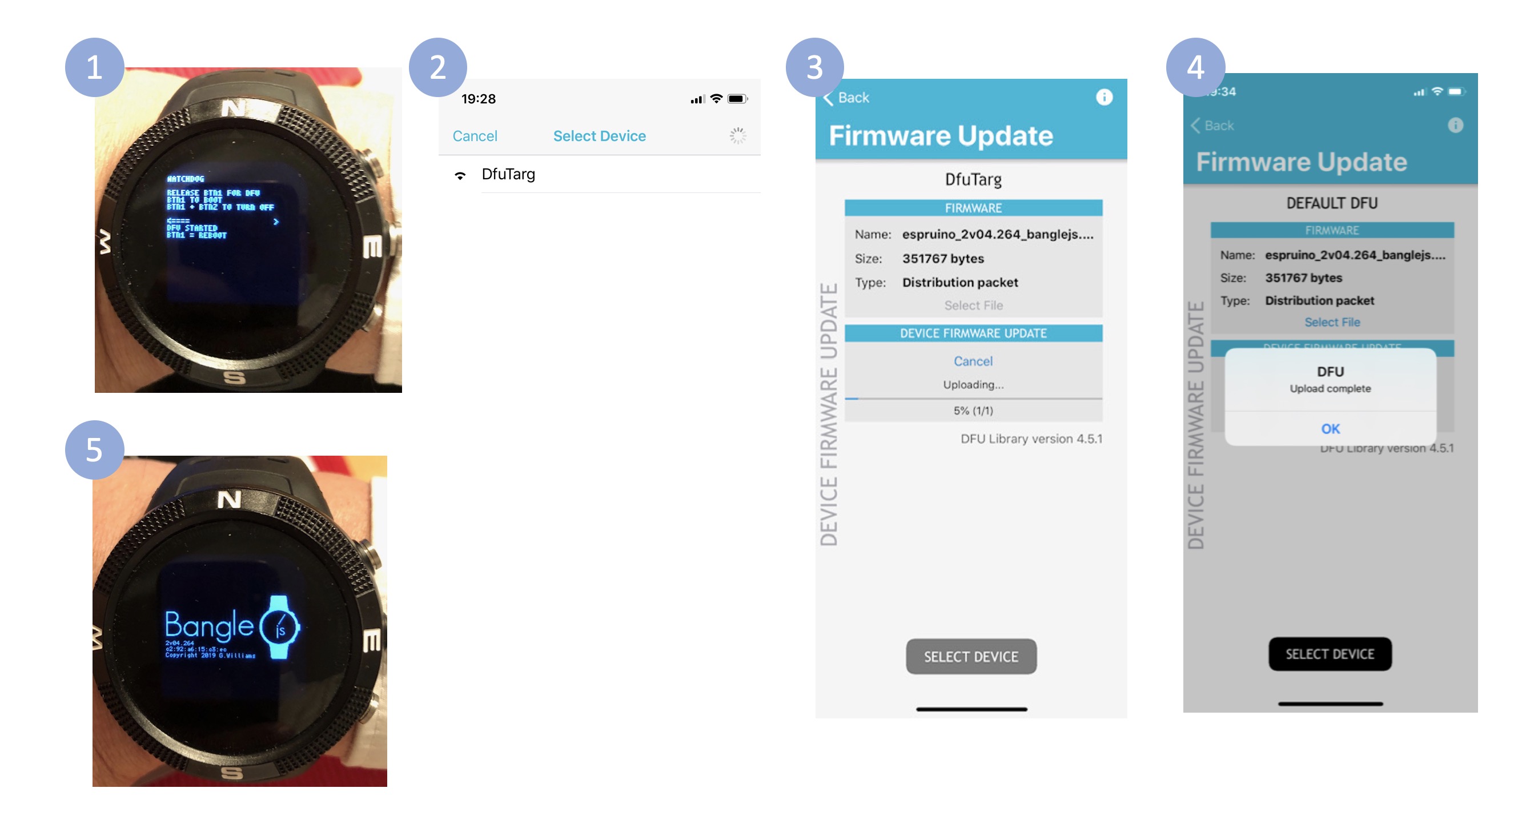Screen dimensions: 1526x820
Task: Click the Bluetooth signal icon beside DfuTarg
Action: [460, 175]
